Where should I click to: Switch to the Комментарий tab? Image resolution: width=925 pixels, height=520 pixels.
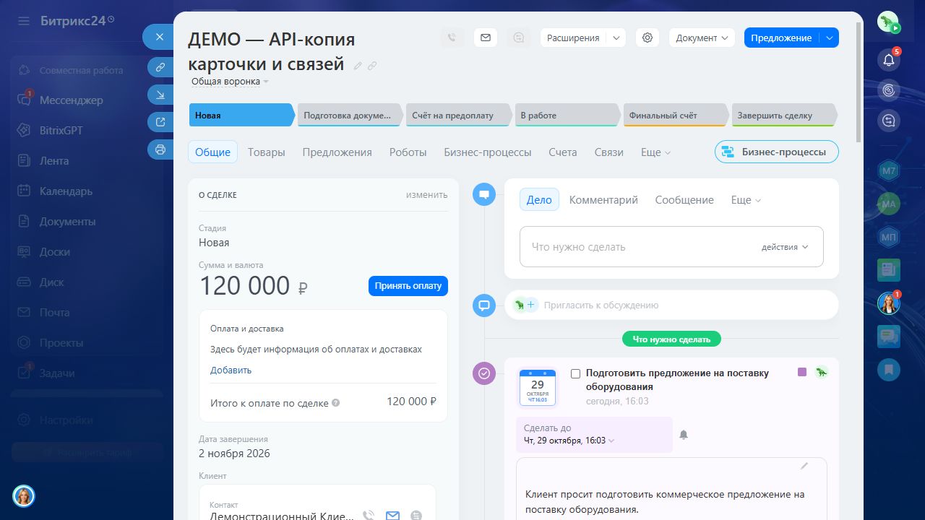603,200
